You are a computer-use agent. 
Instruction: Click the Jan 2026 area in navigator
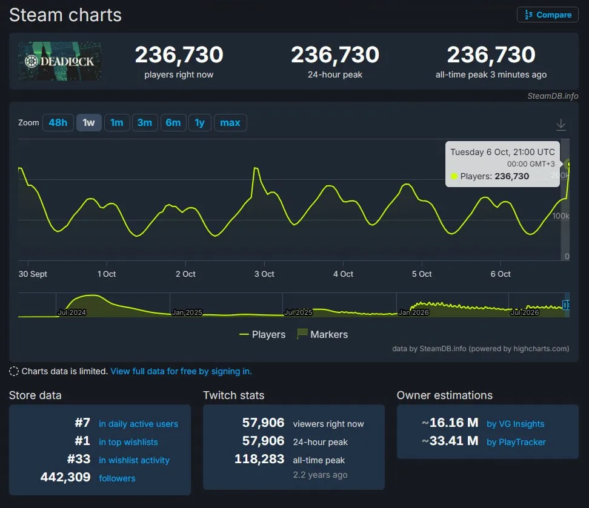414,312
